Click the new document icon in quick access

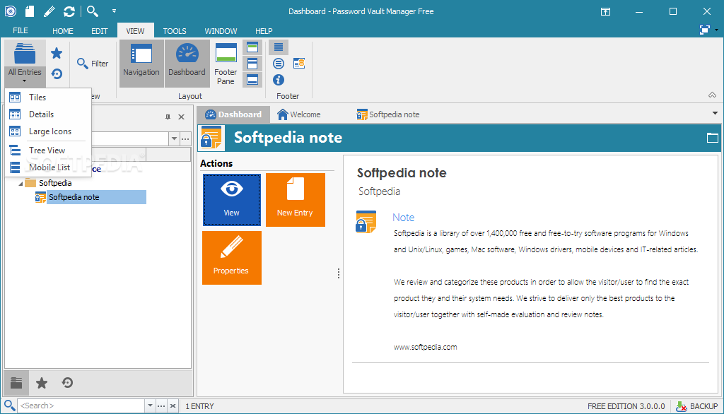[30, 11]
